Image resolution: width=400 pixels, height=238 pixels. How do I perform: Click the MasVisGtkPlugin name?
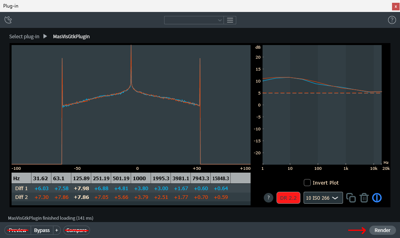(71, 37)
